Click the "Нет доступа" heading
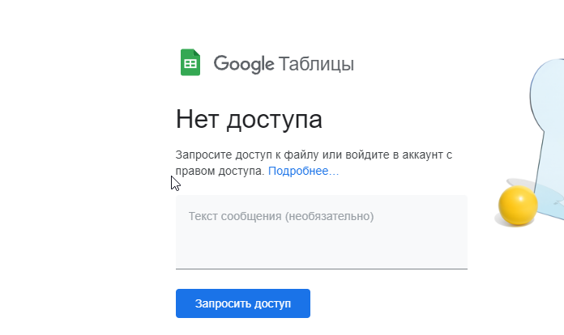The height and width of the screenshot is (335, 564). point(249,120)
